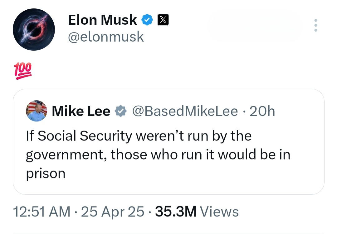Click the X affiliation badge next to the name
This screenshot has width=337, height=234.
tap(162, 20)
